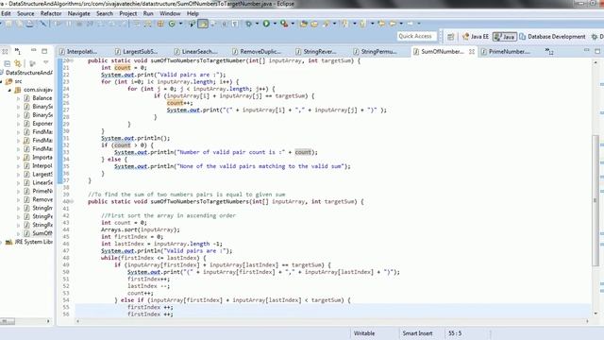Click Last Edit Location toolbar arrow icon
This screenshot has height=340, width=604.
pyautogui.click(x=381, y=24)
